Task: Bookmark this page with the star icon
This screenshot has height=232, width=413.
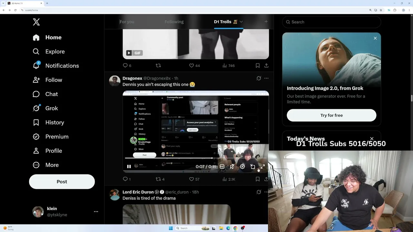Action: click(x=381, y=10)
